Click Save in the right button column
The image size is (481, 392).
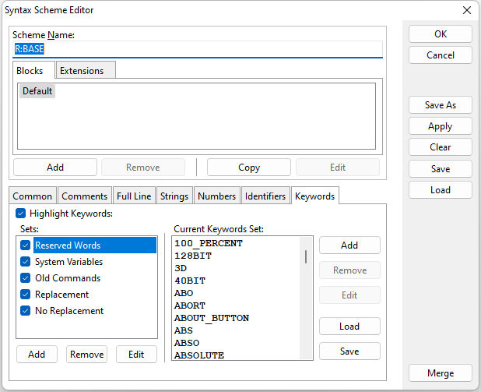441,168
